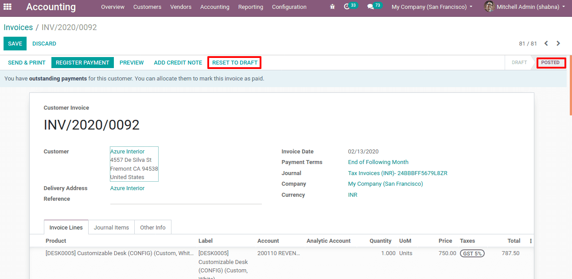
Task: Open End of Following Month payment terms
Action: [x=378, y=162]
